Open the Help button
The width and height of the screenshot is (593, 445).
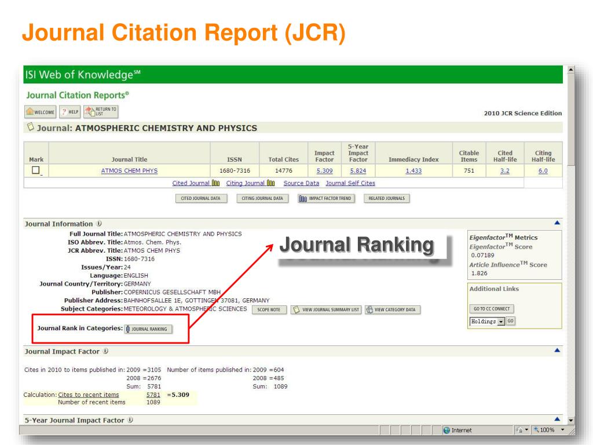pos(70,112)
